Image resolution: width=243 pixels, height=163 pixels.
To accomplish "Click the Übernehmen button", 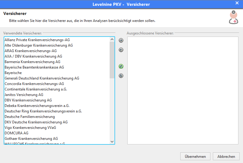I will click(195, 156).
